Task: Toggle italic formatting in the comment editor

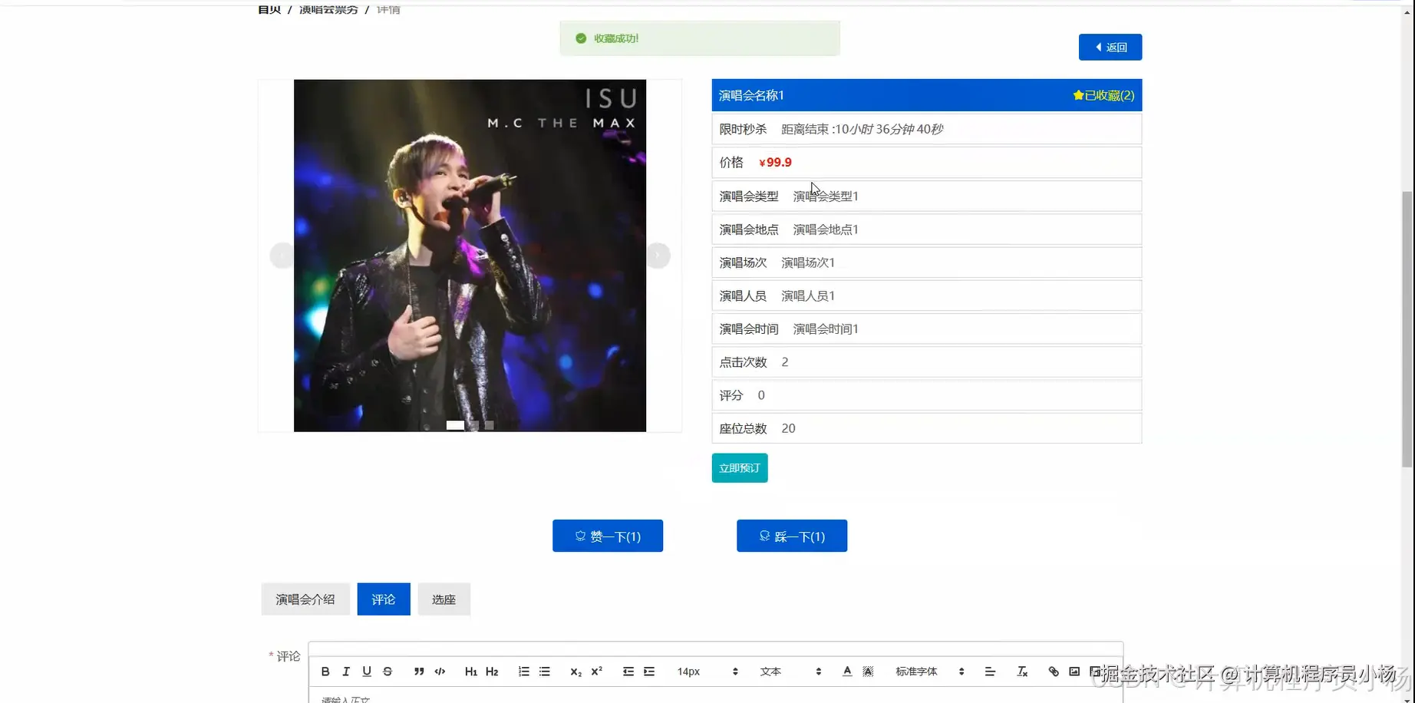Action: click(x=346, y=672)
